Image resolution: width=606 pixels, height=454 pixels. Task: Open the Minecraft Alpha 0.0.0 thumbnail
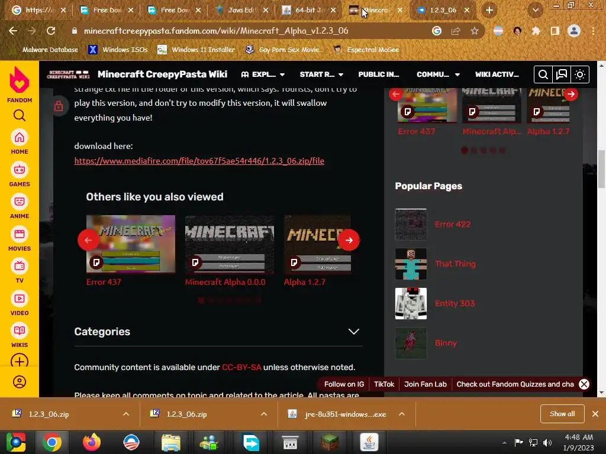coord(230,244)
